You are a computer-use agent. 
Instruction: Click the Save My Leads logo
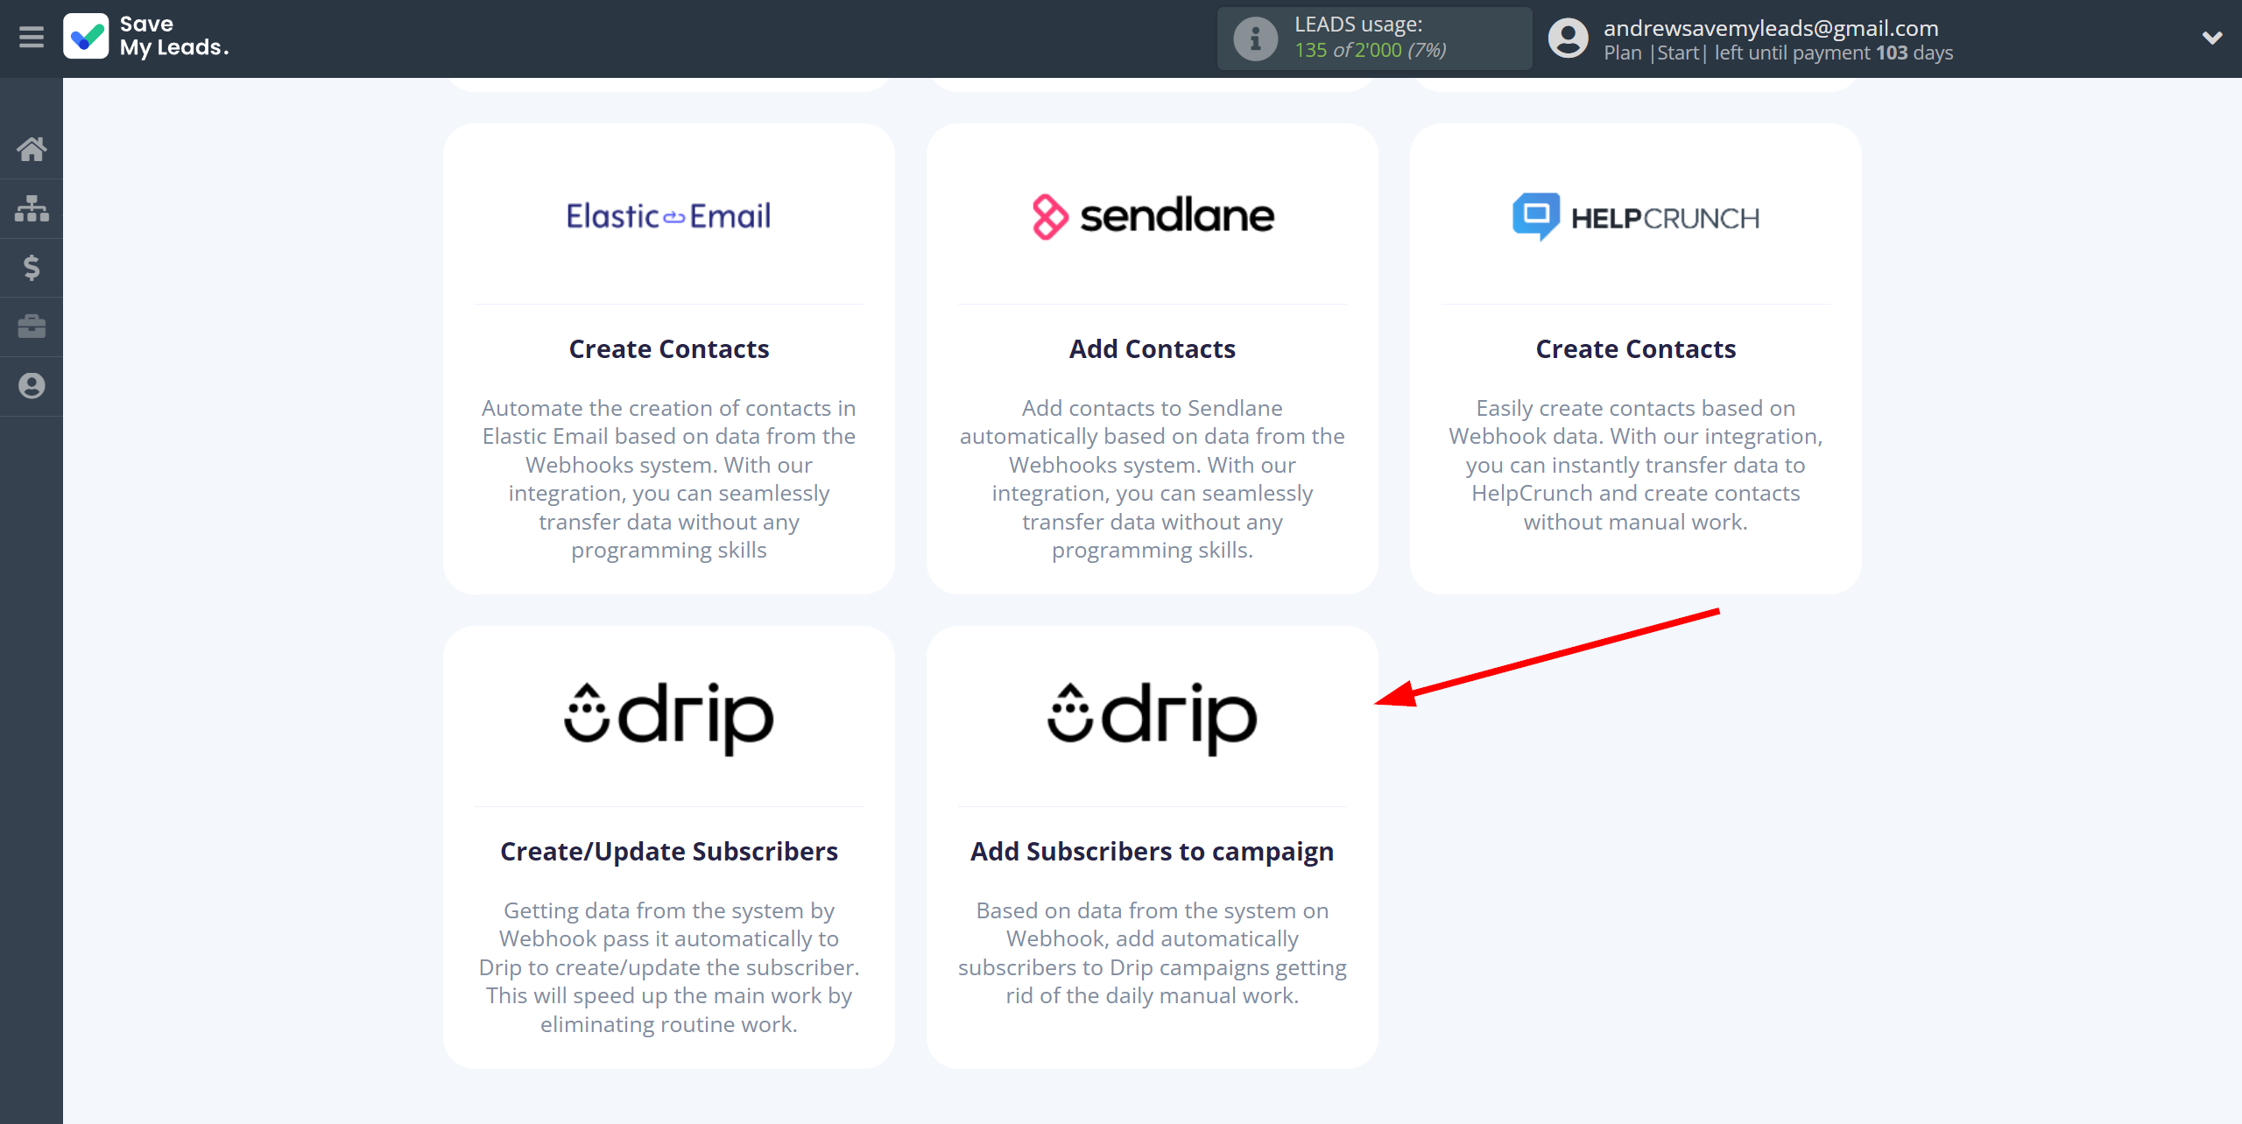tap(146, 37)
